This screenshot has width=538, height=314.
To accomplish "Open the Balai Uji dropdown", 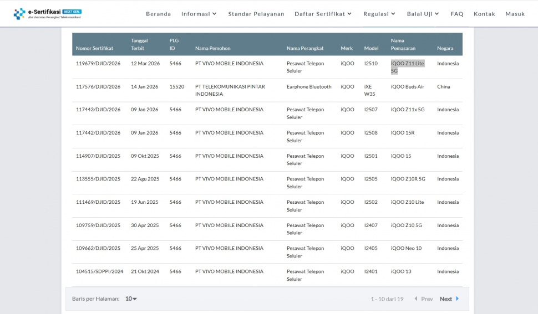I will 423,14.
